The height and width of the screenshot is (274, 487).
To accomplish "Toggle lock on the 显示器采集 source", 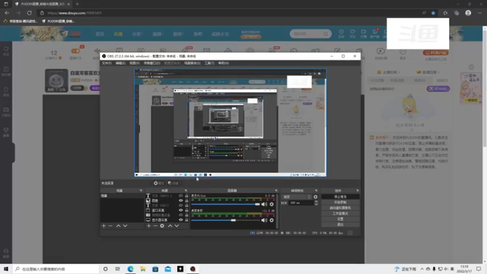I will (x=187, y=220).
